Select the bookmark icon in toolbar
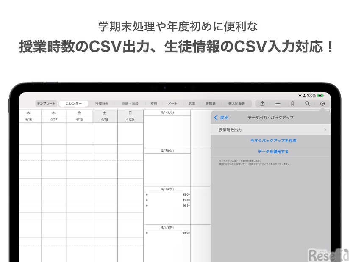The image size is (350, 262). click(x=293, y=104)
